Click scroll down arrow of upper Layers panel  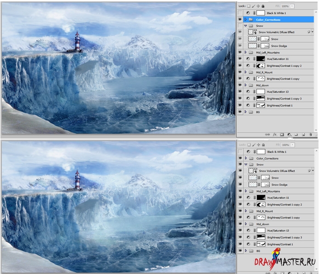tap(316, 130)
